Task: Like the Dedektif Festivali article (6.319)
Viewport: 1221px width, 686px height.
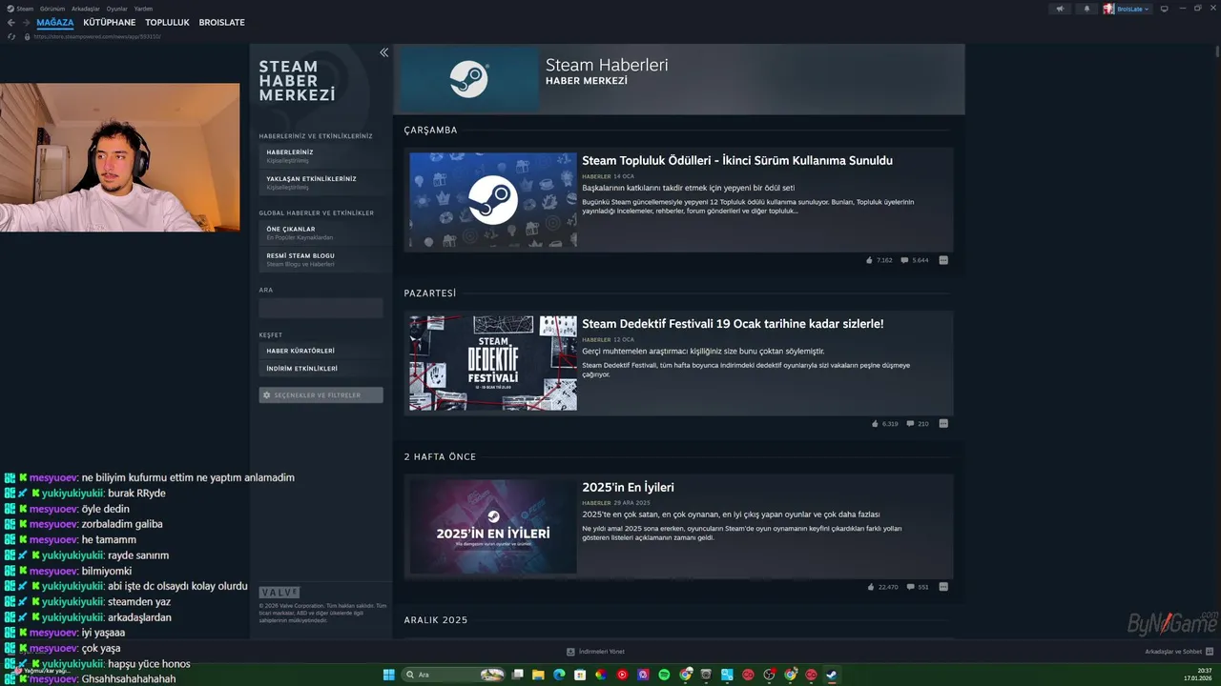Action: coord(885,423)
